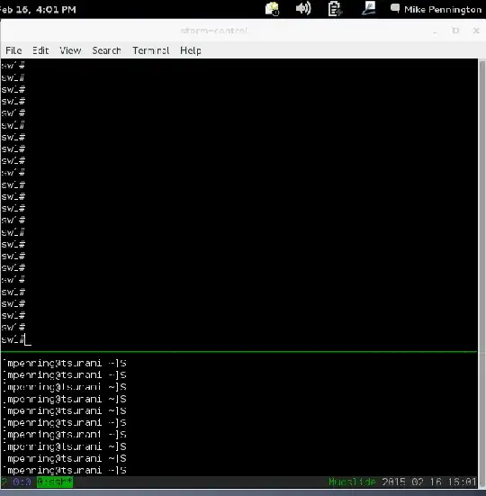Click the chat bubble icon beside Mike Pennington
Viewport: 486px width, 496px height.
coord(395,8)
